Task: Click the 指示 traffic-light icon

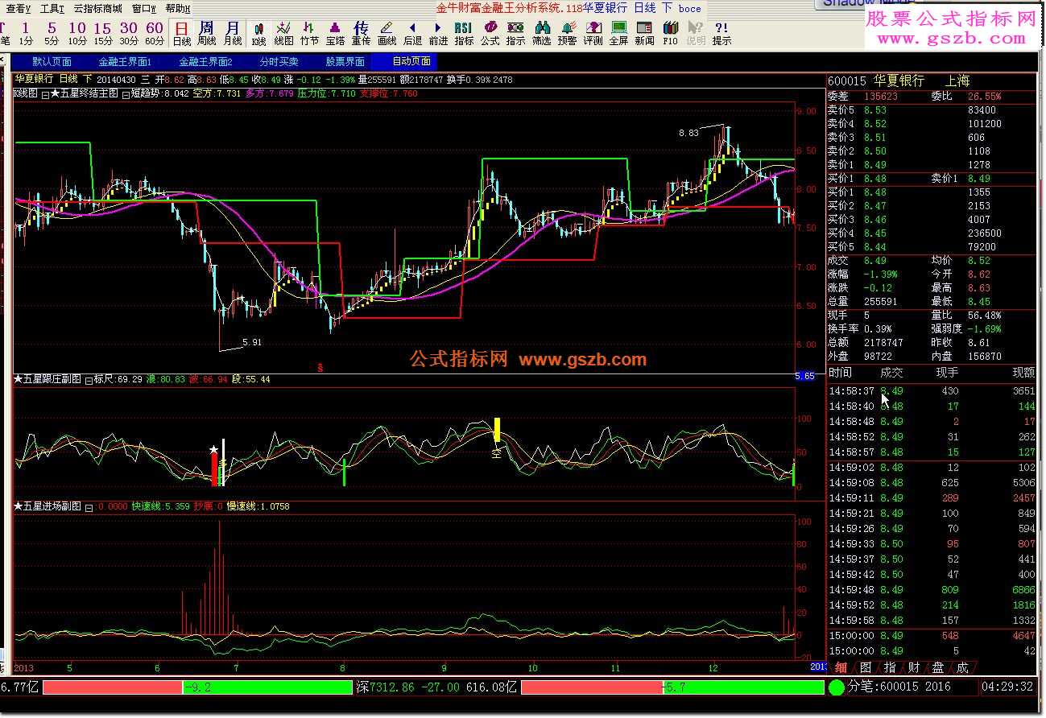Action: tap(515, 33)
